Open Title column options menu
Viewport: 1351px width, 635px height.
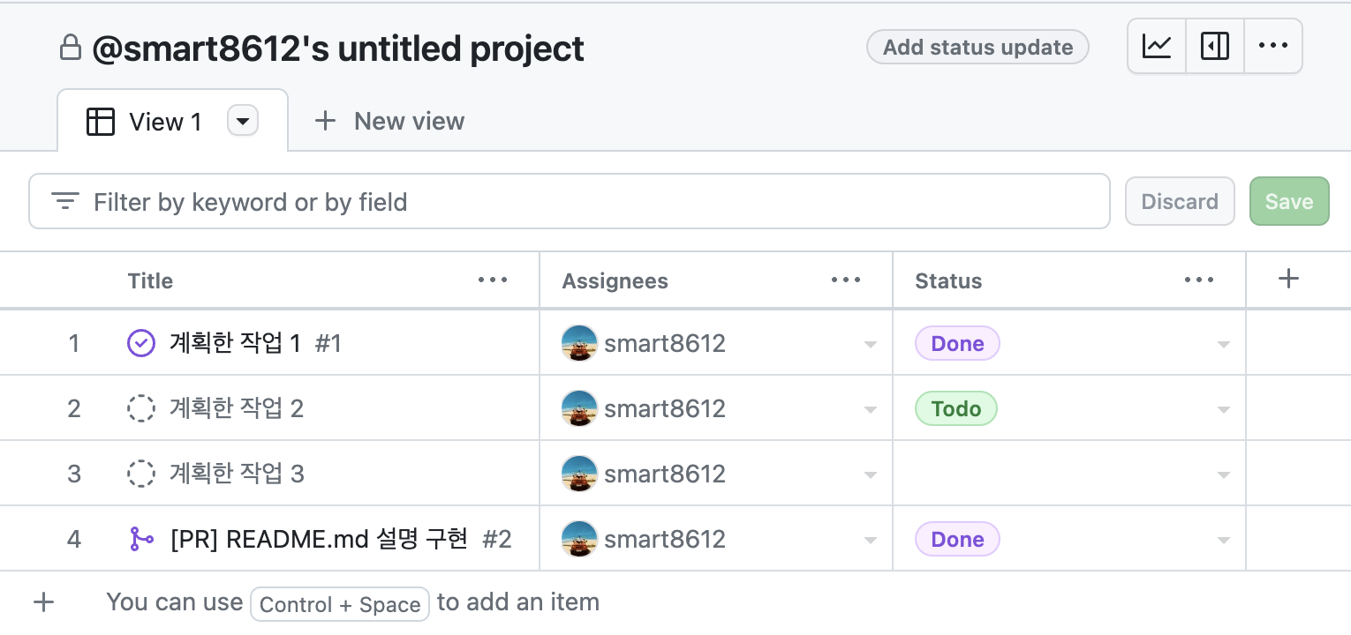(x=493, y=280)
